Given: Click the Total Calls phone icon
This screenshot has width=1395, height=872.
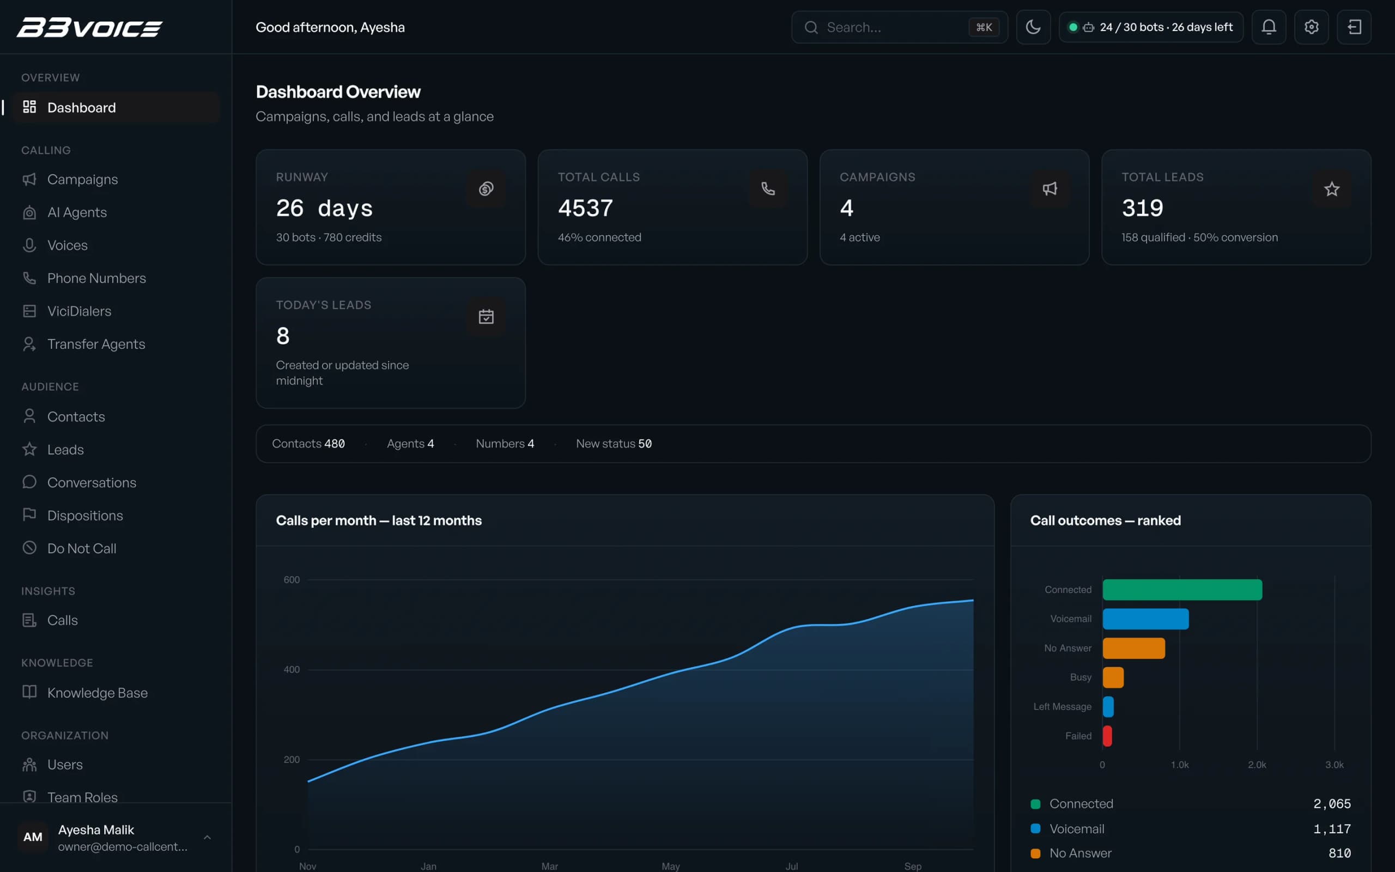Looking at the screenshot, I should (x=768, y=189).
